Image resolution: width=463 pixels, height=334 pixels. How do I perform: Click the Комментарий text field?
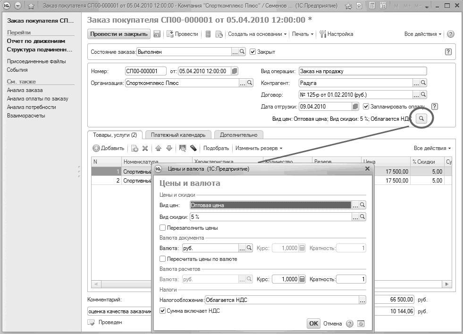coord(119,311)
